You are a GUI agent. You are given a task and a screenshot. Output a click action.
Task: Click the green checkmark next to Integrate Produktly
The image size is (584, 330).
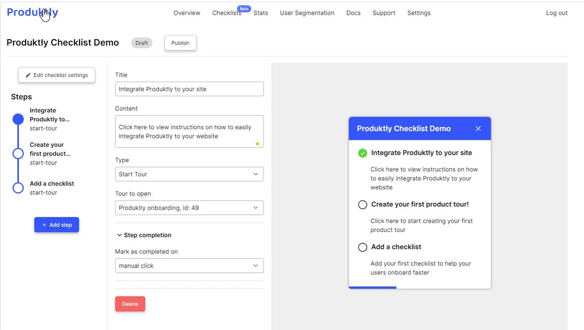click(362, 153)
